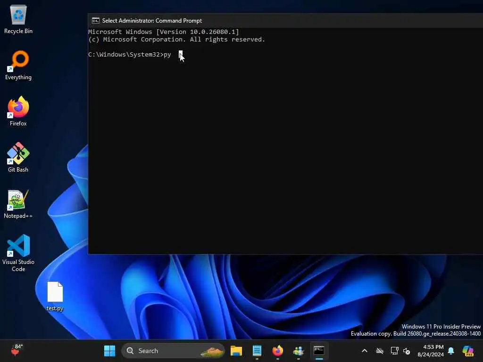Image resolution: width=483 pixels, height=362 pixels.
Task: Open the notifications bell icon
Action: [451, 351]
